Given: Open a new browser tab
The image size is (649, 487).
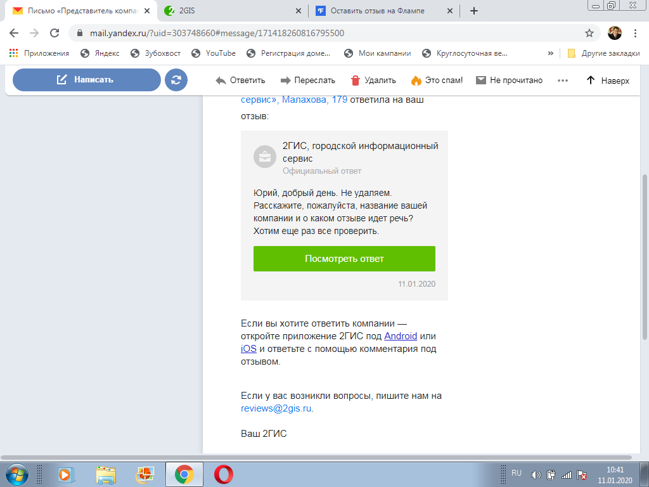Looking at the screenshot, I should coord(474,11).
